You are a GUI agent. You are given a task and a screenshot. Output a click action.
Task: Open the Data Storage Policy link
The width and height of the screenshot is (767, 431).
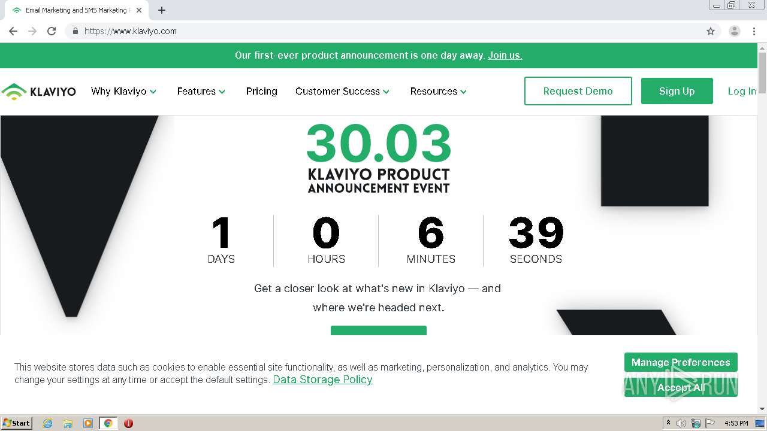(322, 380)
